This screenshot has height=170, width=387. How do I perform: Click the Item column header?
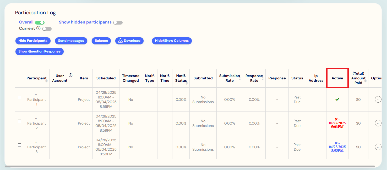click(84, 78)
